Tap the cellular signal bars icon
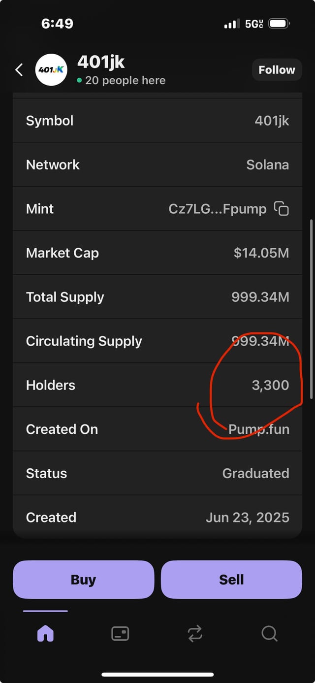The height and width of the screenshot is (683, 315). (x=231, y=24)
